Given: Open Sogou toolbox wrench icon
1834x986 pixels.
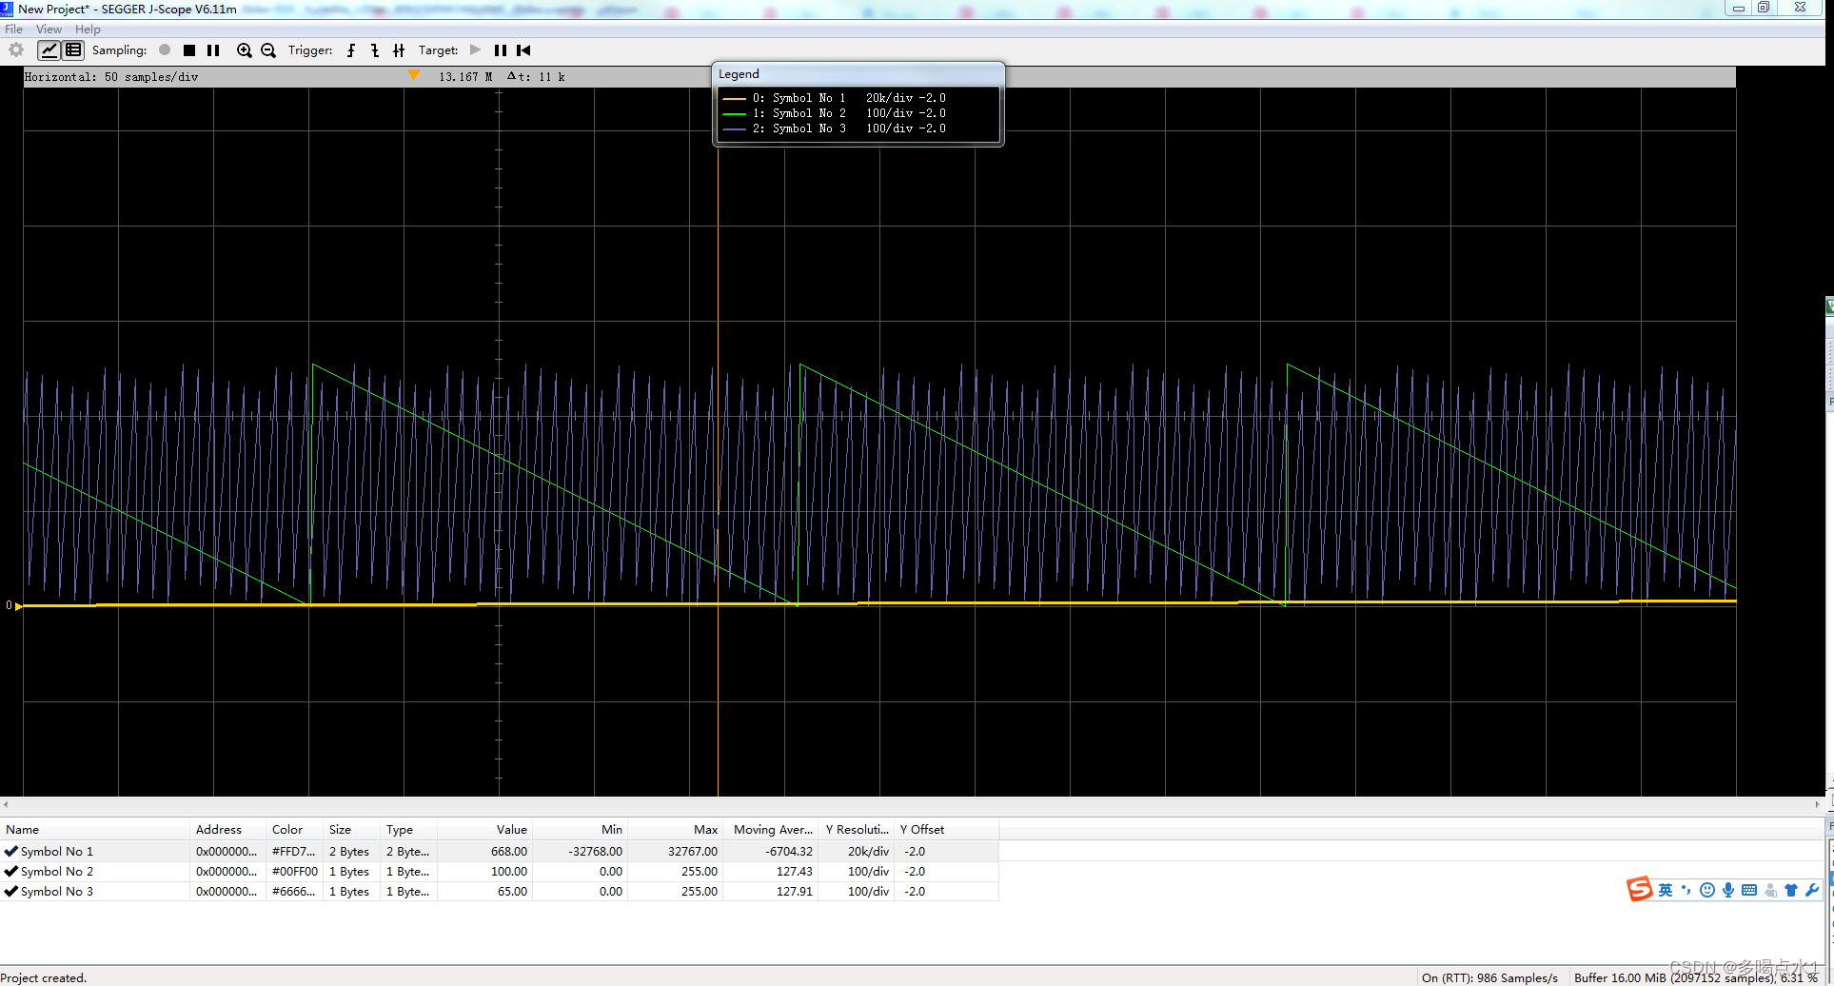Looking at the screenshot, I should 1811,890.
